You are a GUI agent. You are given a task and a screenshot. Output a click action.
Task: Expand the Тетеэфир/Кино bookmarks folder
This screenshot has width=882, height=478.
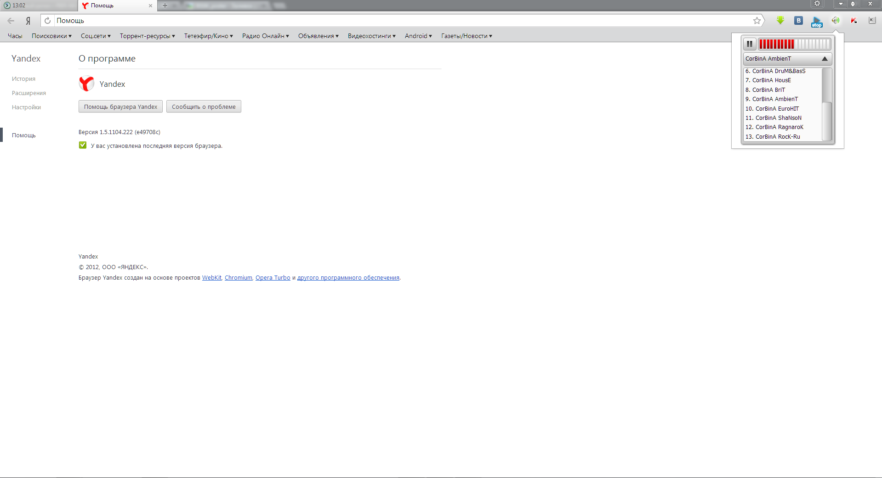tap(209, 36)
